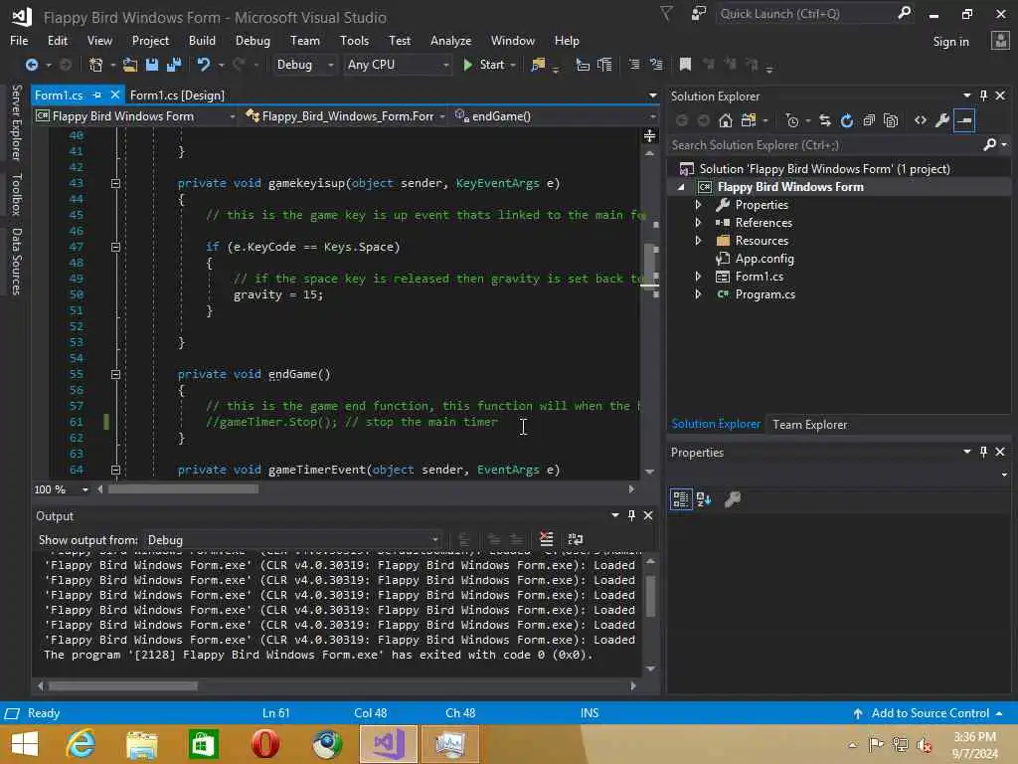Click the Windows Start button
The image size is (1018, 764).
click(x=25, y=744)
